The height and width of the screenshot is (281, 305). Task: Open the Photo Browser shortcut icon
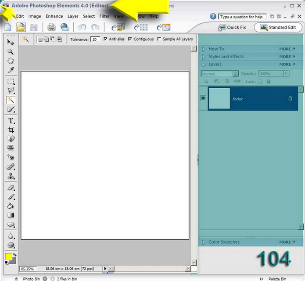tap(118, 27)
